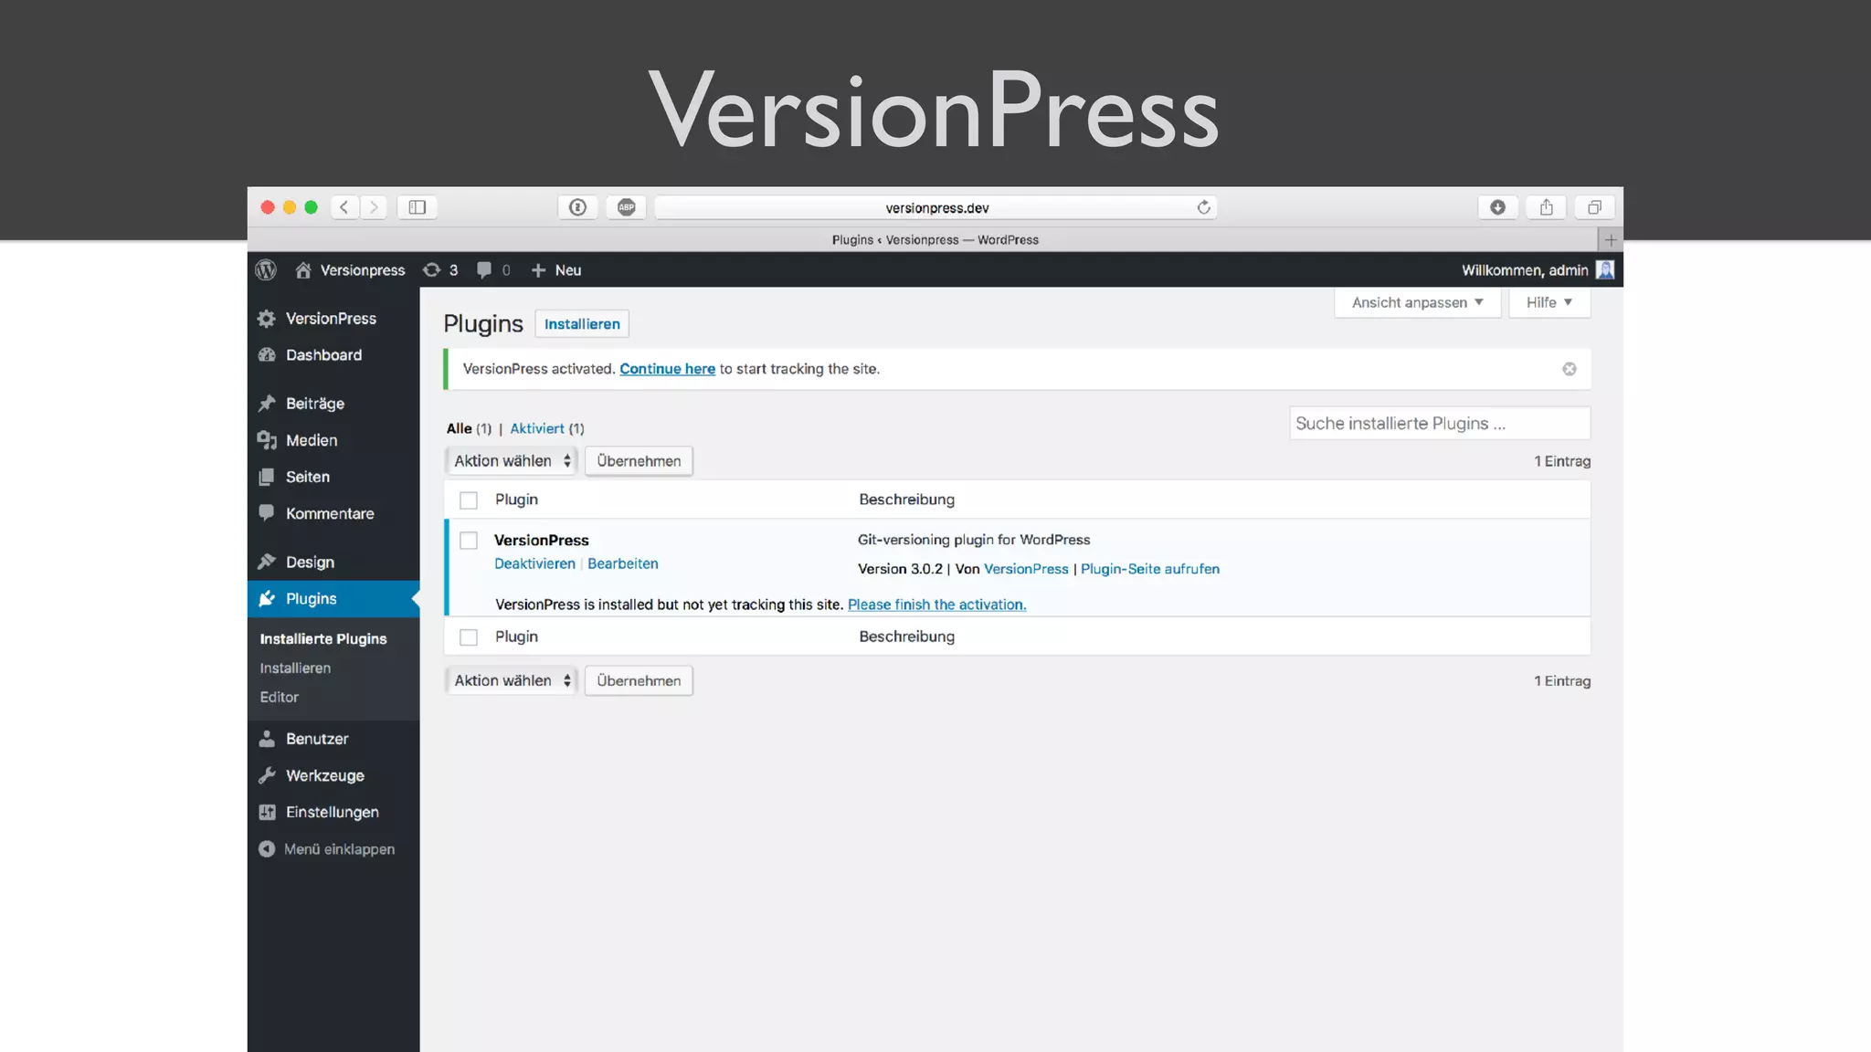Screen dimensions: 1871x1052
Task: Click the bottom Übernehmen button
Action: tap(639, 680)
